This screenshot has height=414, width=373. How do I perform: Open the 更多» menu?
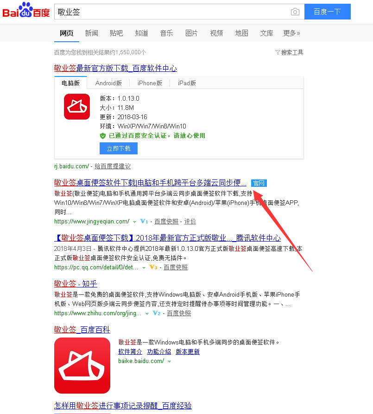pyautogui.click(x=292, y=33)
